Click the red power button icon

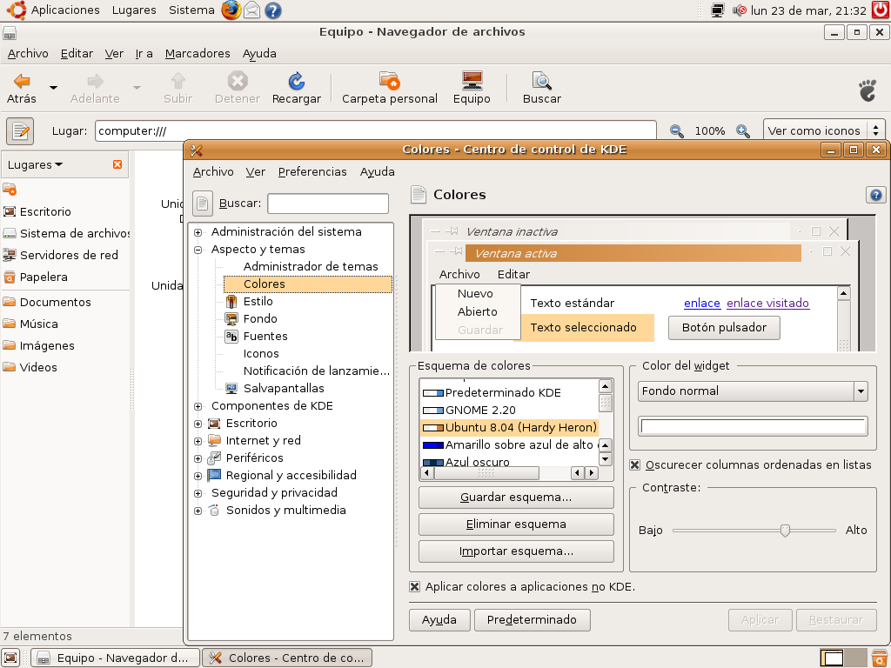[x=881, y=10]
